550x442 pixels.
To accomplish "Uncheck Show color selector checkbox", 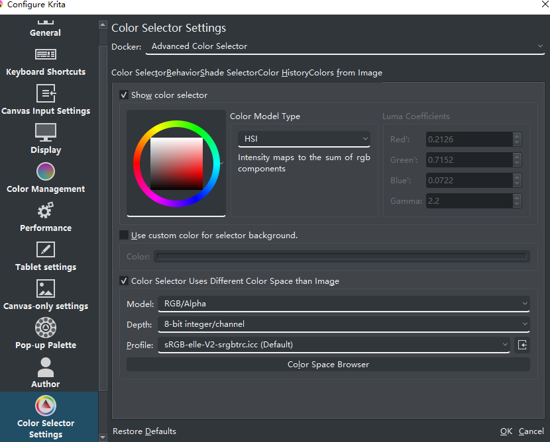I will pos(124,95).
